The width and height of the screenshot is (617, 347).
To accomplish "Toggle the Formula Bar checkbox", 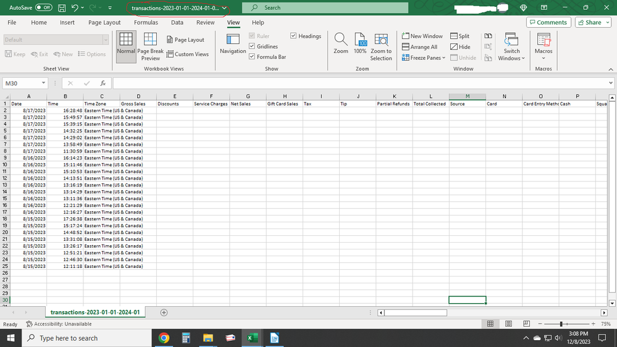I will tap(252, 57).
